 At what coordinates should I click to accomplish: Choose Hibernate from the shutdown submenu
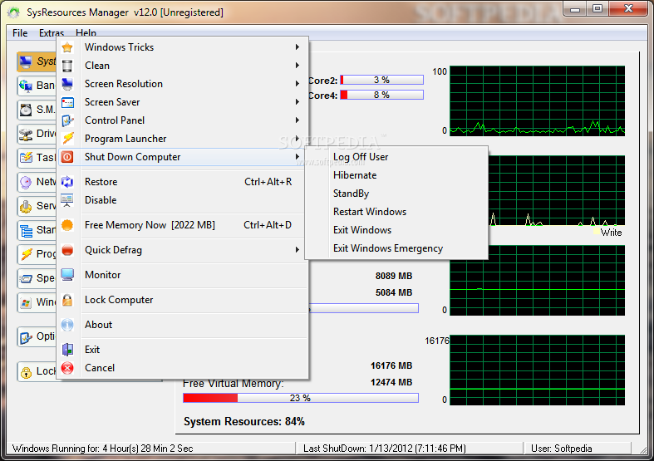point(355,175)
